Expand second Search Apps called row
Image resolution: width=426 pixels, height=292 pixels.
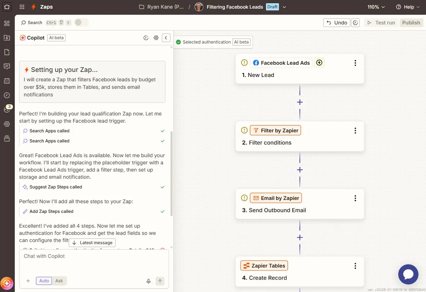(93, 141)
